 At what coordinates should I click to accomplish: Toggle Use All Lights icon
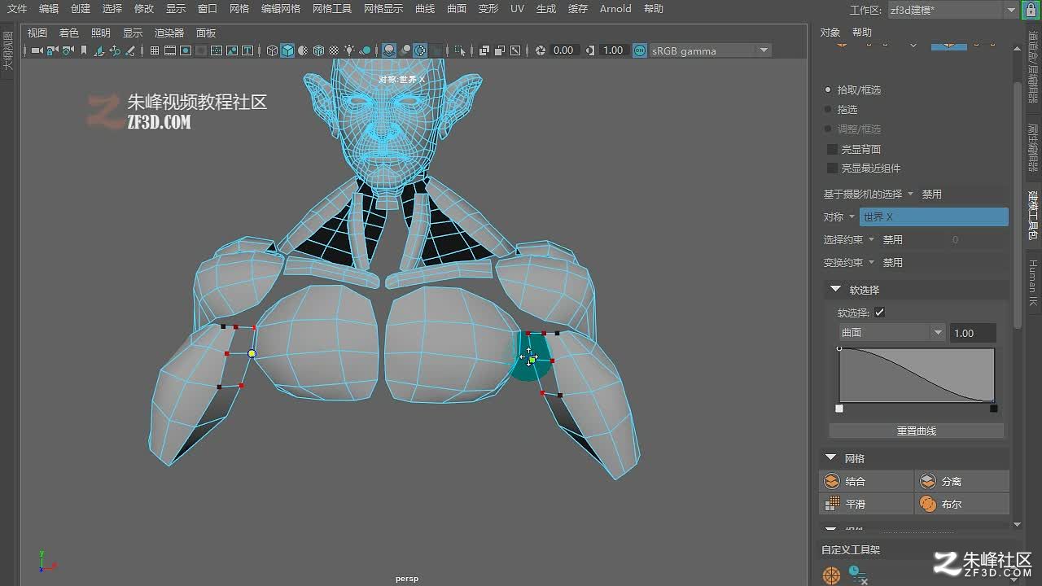349,50
